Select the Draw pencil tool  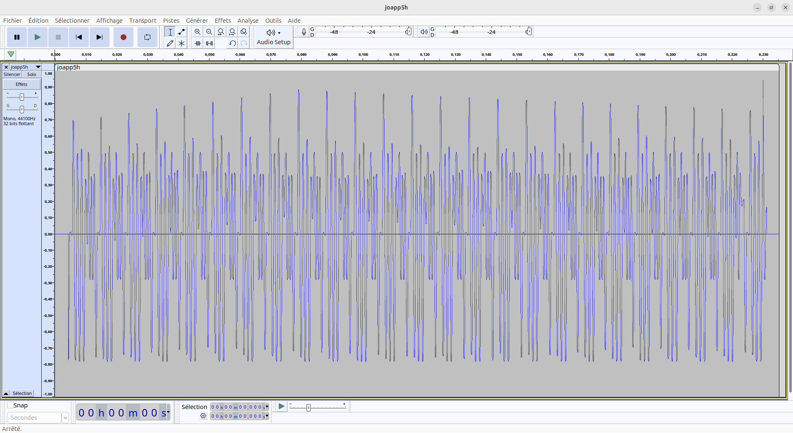(x=170, y=43)
